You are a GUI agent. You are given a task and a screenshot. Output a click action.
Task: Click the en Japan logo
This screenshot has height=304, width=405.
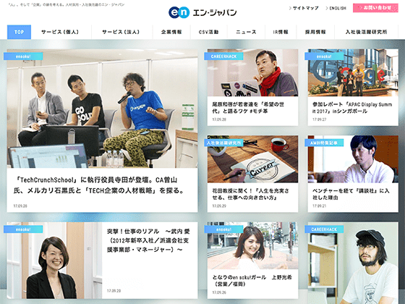(202, 12)
